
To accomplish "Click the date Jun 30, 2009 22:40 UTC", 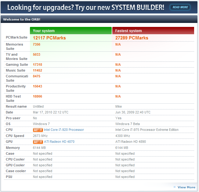I will (133, 112).
